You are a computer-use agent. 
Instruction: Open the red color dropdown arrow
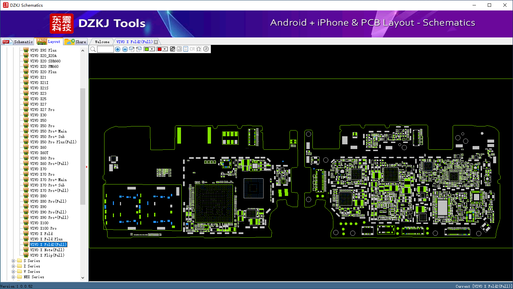coord(165,49)
